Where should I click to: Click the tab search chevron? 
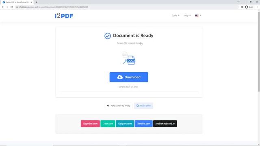click(x=238, y=2)
